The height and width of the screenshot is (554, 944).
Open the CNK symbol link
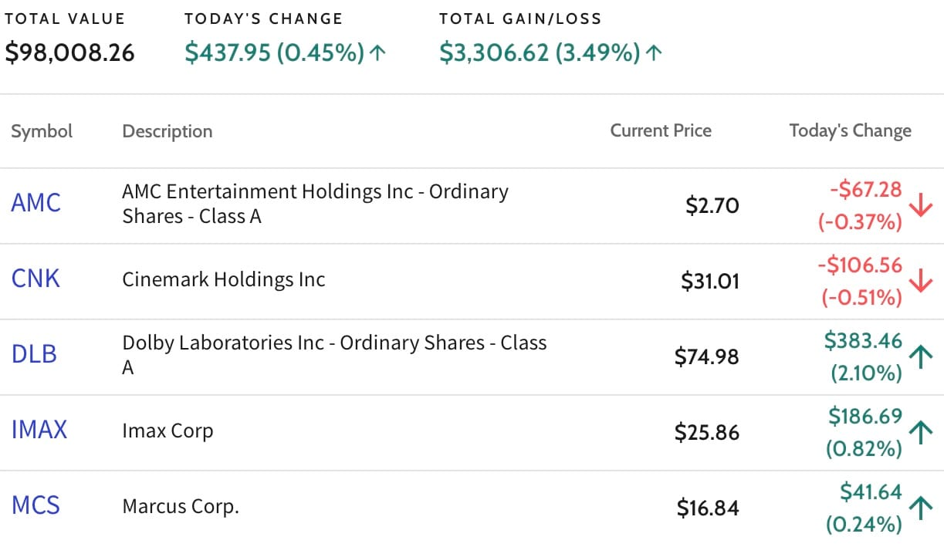coord(36,279)
